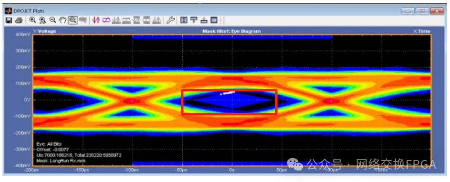Select the Zoom In magnifier tool
450x182 pixels.
click(33, 20)
